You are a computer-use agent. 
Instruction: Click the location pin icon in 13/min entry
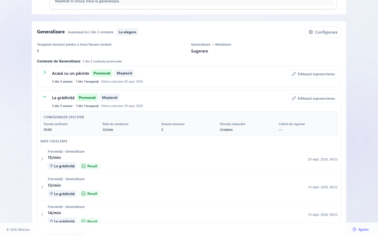[51, 194]
